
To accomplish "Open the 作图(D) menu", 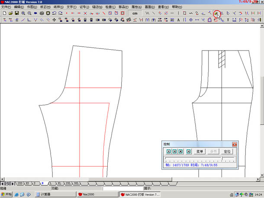I will tap(32, 7).
